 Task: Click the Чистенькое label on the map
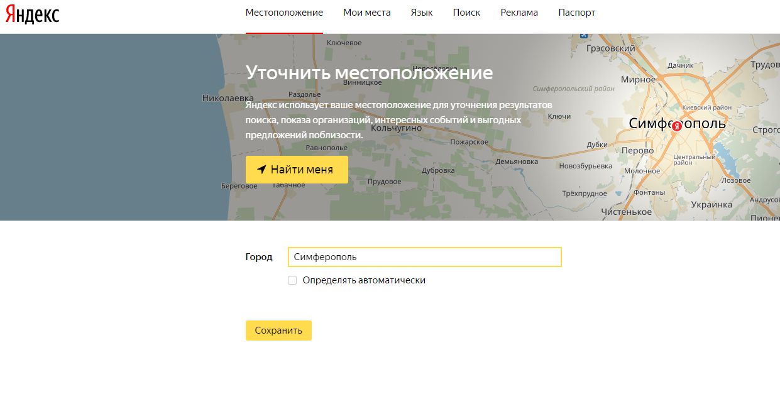(x=627, y=212)
